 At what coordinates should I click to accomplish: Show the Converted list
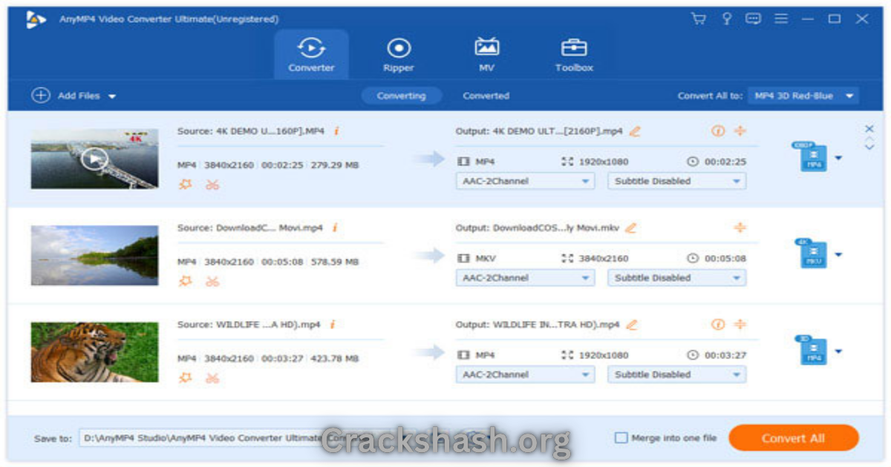pyautogui.click(x=486, y=96)
